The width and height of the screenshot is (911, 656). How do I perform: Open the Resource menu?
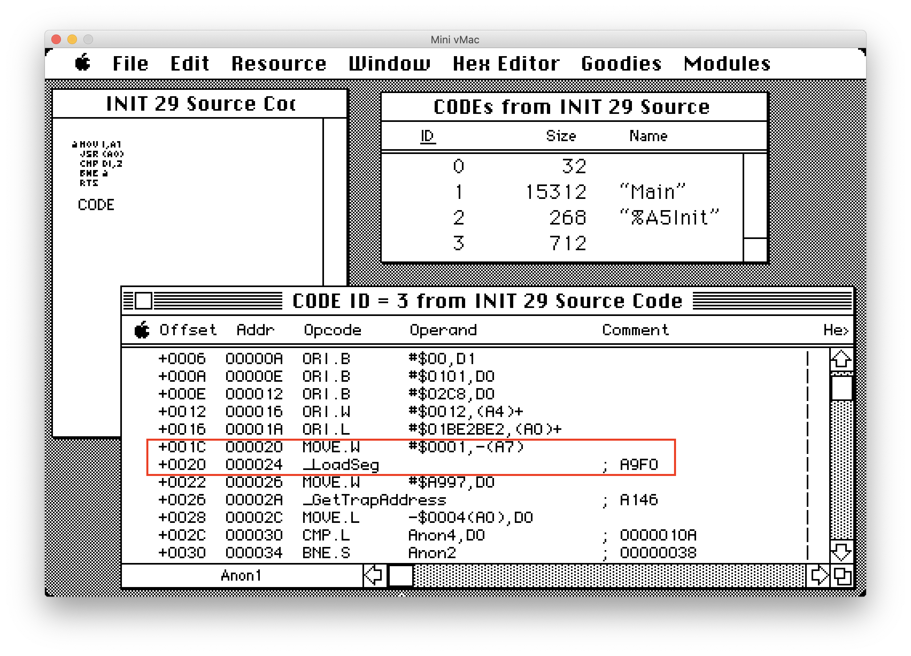point(279,63)
